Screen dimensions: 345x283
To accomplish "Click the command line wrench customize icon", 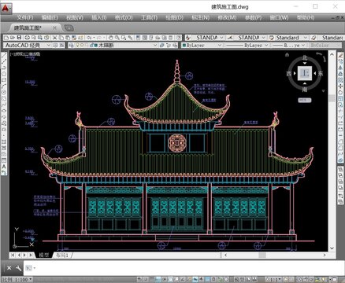I will [x=18, y=268].
